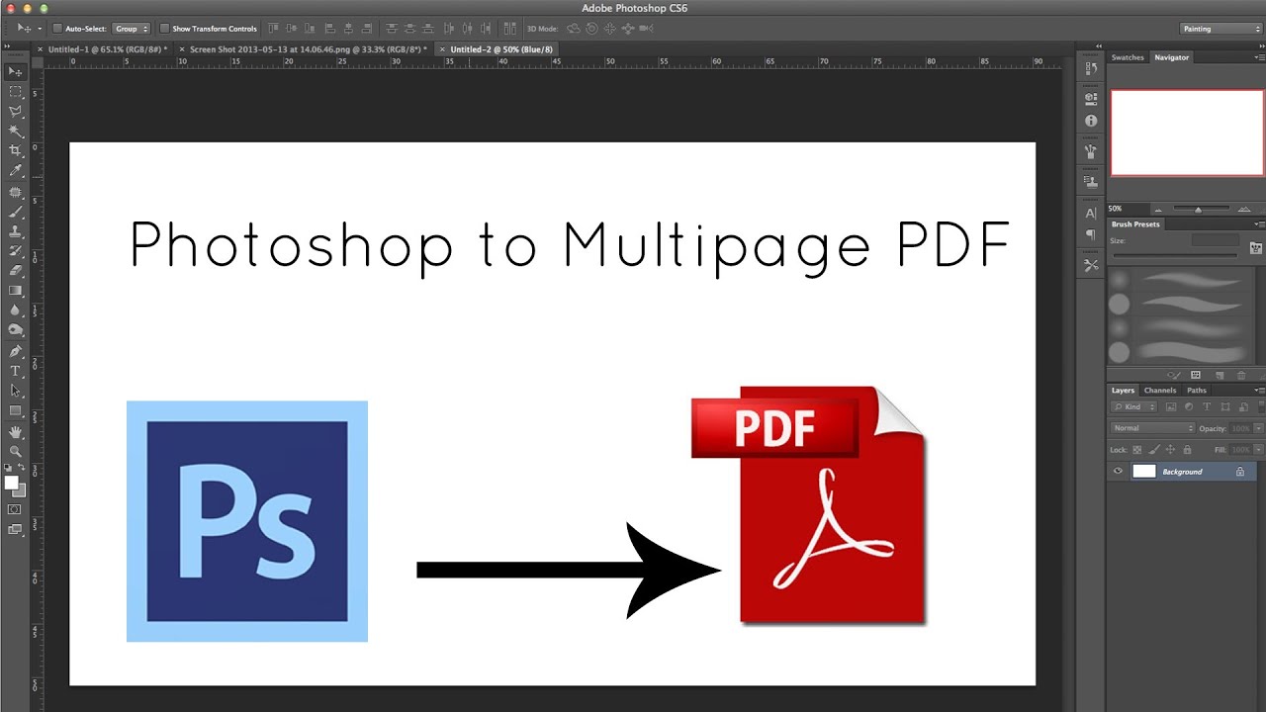Select the Pen tool
Screen dimensions: 1266x712
tap(15, 352)
